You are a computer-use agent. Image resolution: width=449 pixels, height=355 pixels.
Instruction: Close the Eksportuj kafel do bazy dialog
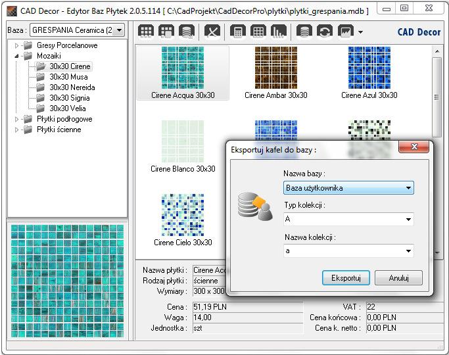pyautogui.click(x=414, y=147)
